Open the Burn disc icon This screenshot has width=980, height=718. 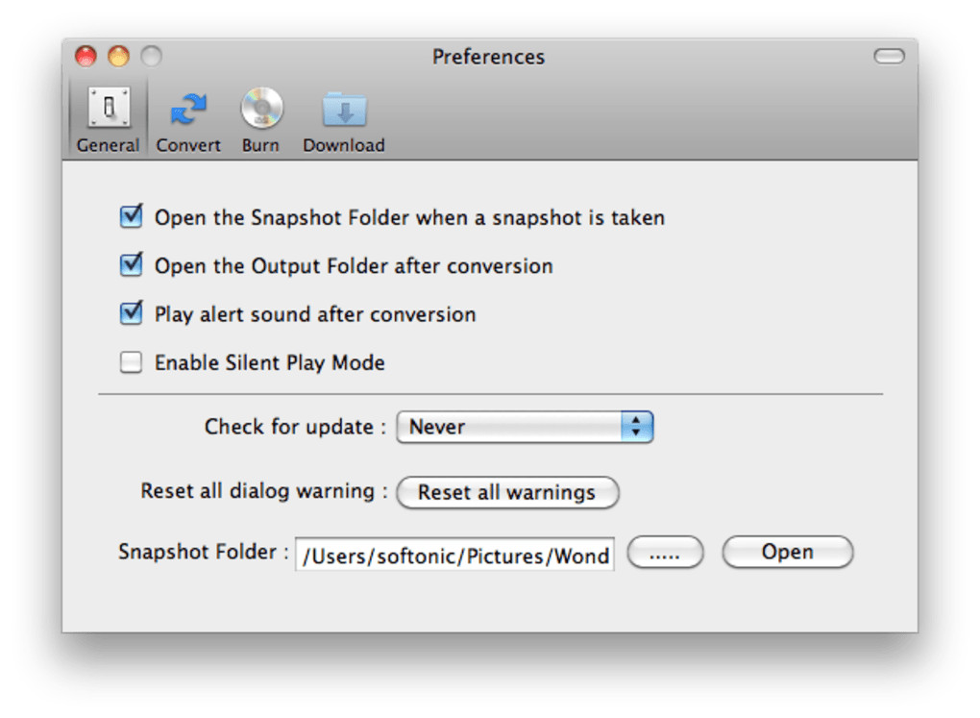260,108
